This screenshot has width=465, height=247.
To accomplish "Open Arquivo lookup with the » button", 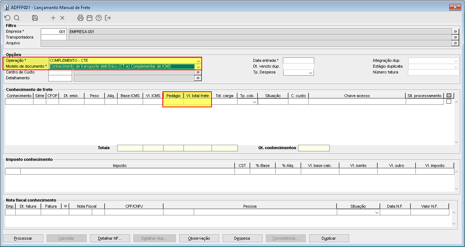I will click(455, 43).
